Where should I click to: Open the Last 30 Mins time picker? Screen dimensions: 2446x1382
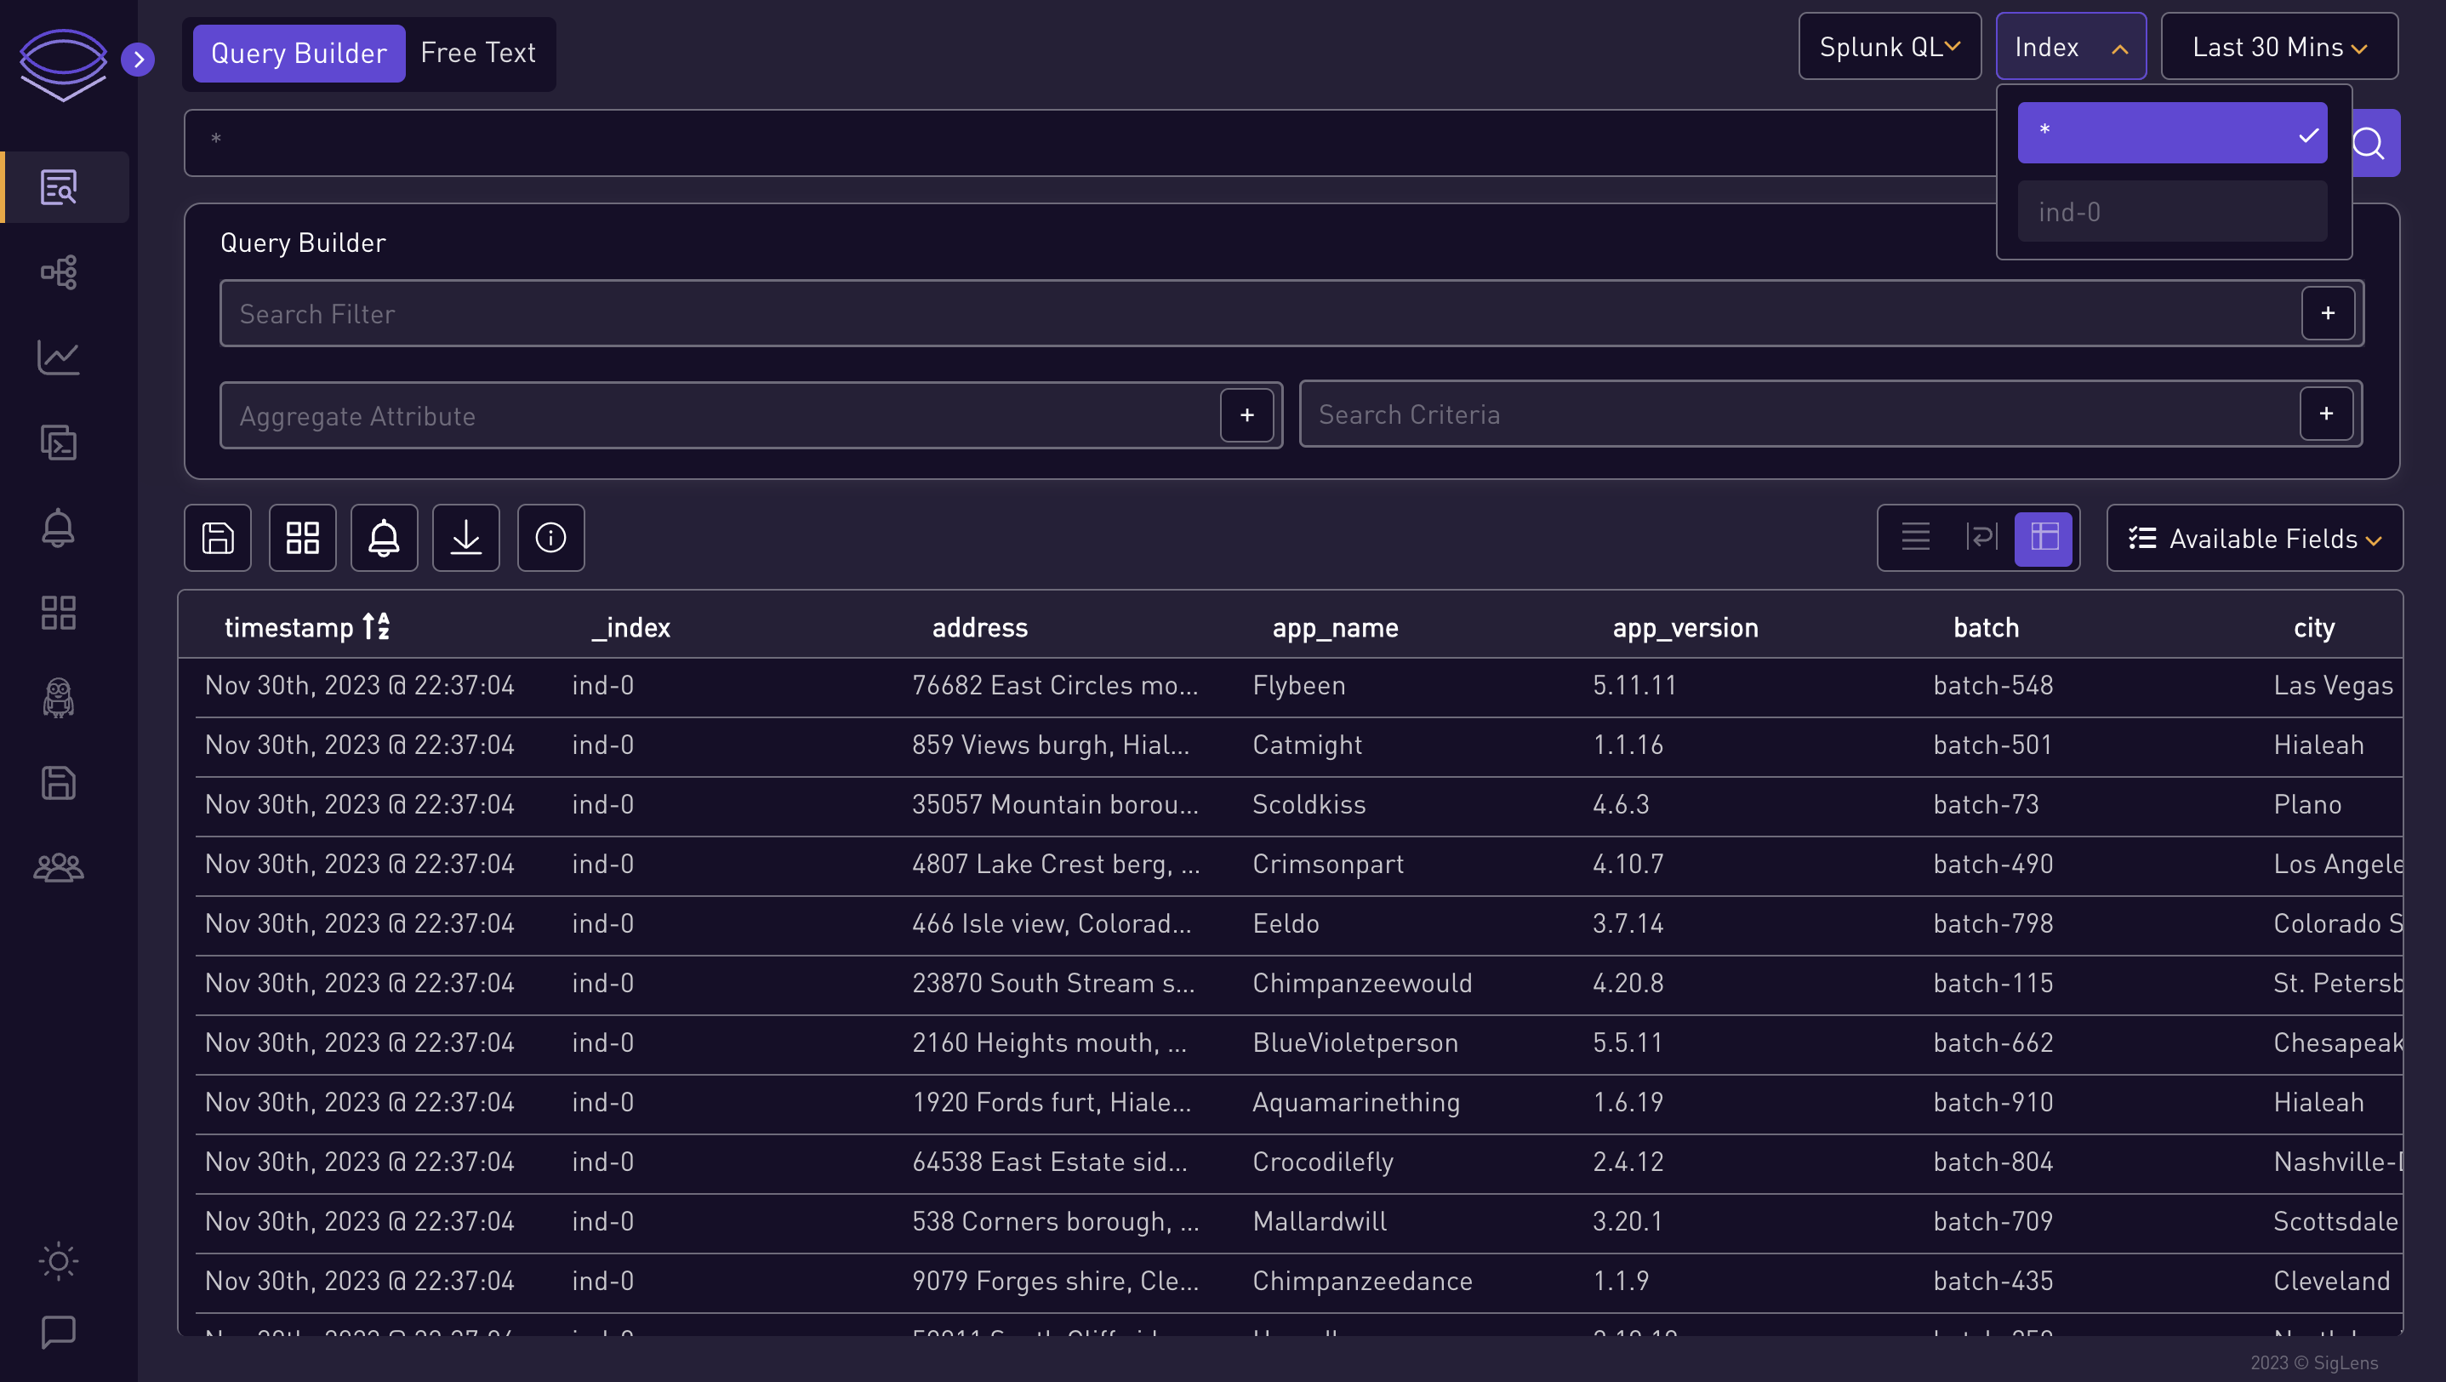2279,47
